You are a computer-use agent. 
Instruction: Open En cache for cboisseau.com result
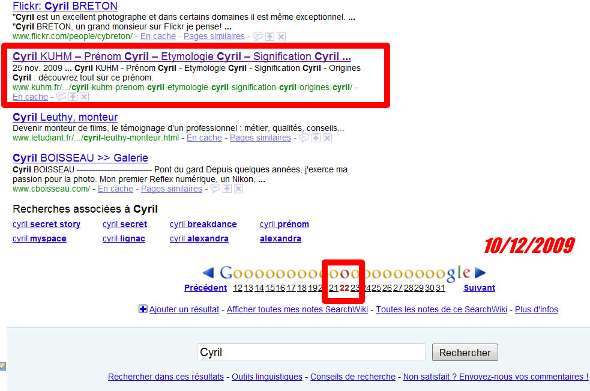[115, 189]
